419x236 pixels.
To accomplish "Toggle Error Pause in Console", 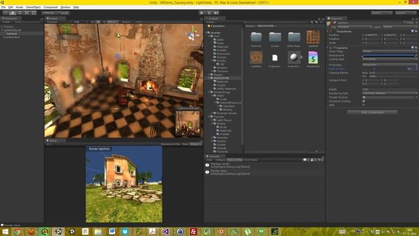I will coord(251,160).
